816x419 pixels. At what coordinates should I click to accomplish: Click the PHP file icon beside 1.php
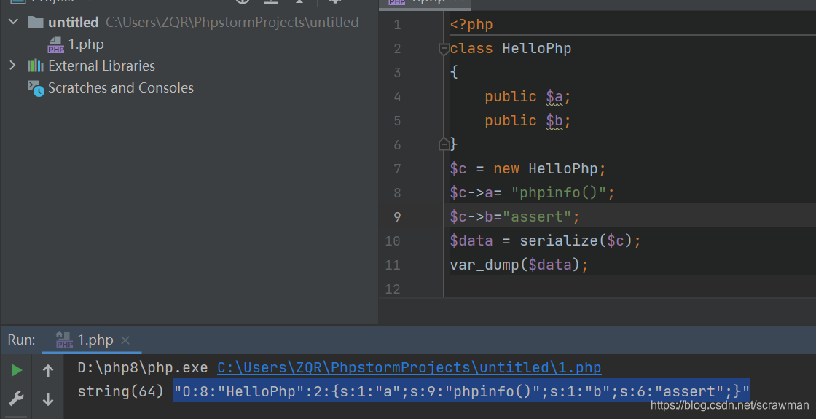(x=55, y=44)
